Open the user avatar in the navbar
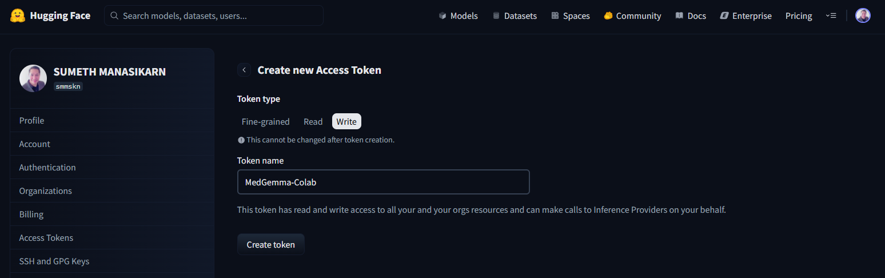This screenshot has height=278, width=885. pyautogui.click(x=863, y=16)
